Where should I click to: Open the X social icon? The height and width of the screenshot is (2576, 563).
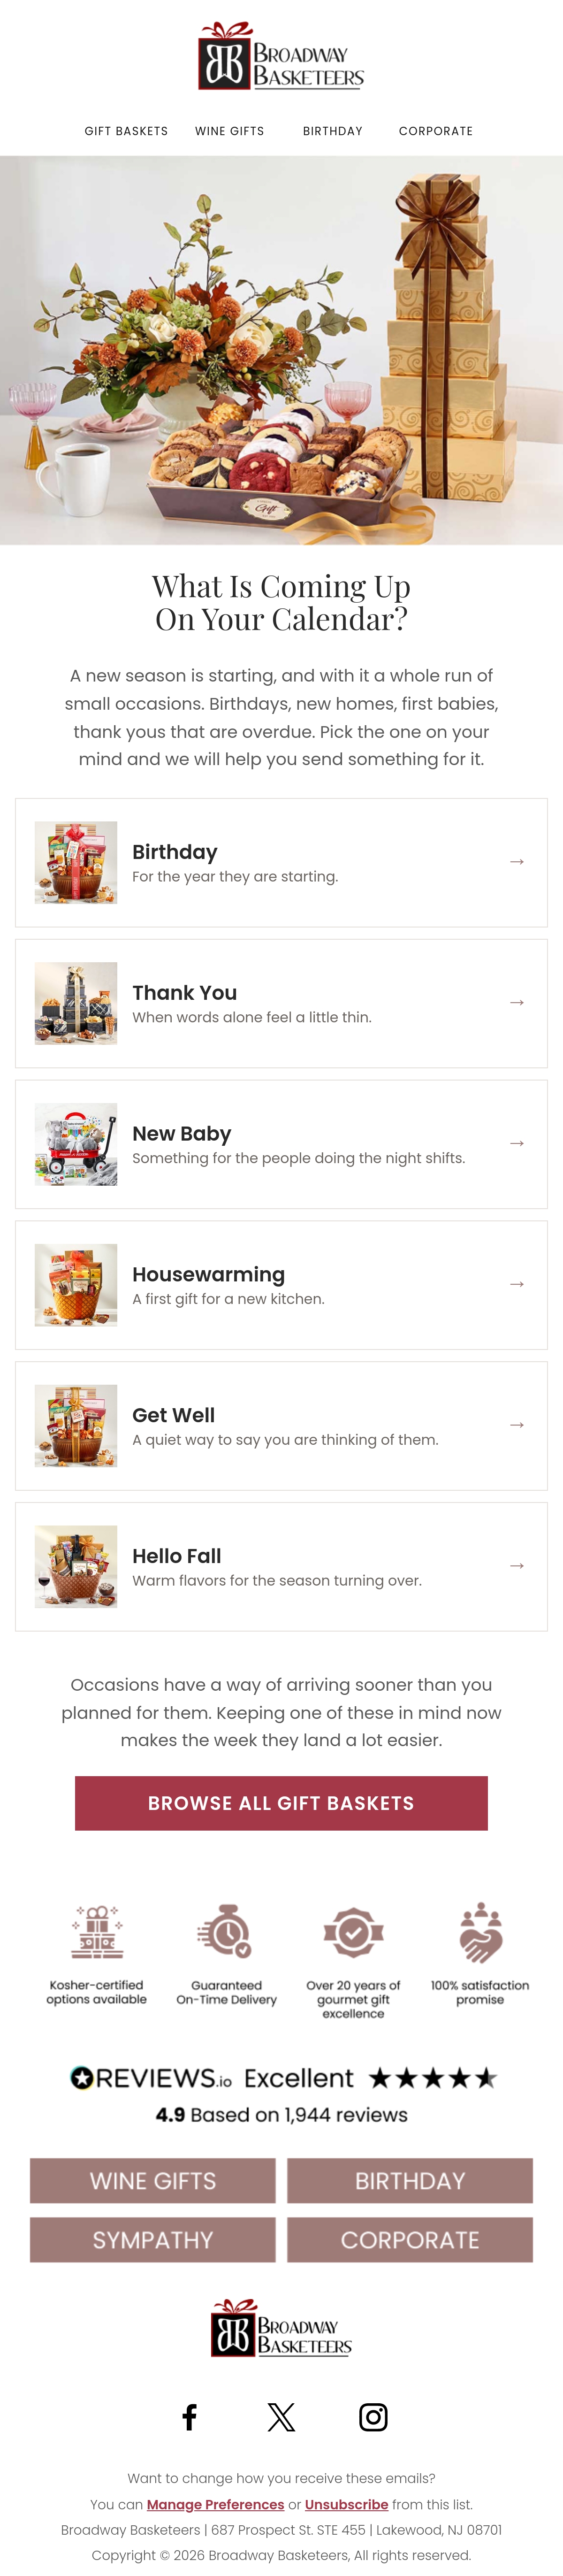(281, 2417)
